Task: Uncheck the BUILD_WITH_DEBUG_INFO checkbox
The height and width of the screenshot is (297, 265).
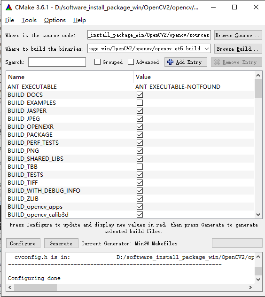Action: tap(140, 190)
